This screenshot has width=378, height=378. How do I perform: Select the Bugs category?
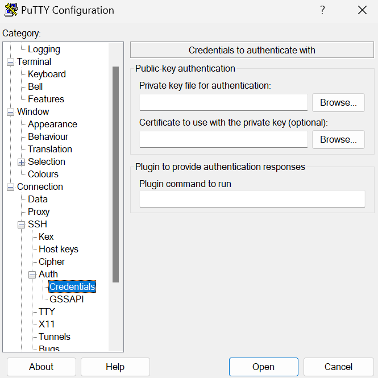coord(49,348)
